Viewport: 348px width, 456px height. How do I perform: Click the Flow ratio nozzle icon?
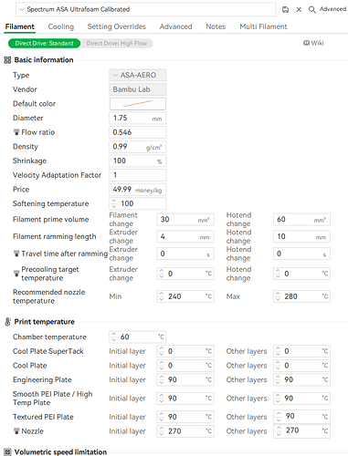(x=16, y=132)
